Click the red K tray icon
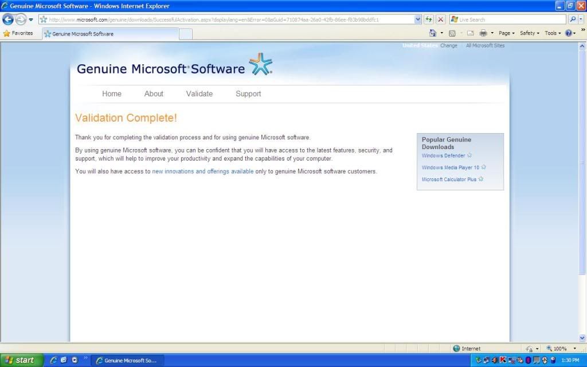 503,360
